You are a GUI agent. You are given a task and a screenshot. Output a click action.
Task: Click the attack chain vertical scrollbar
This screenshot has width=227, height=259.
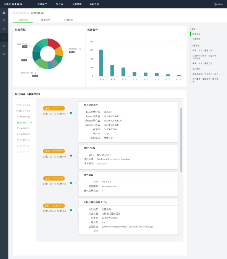[x=181, y=140]
